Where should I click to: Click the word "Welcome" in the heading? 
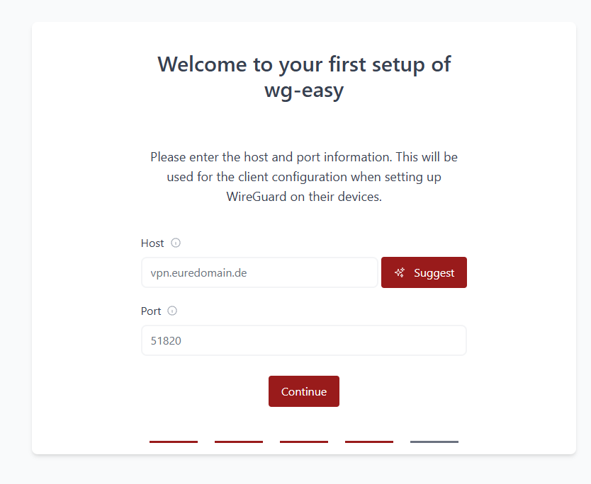coord(203,64)
